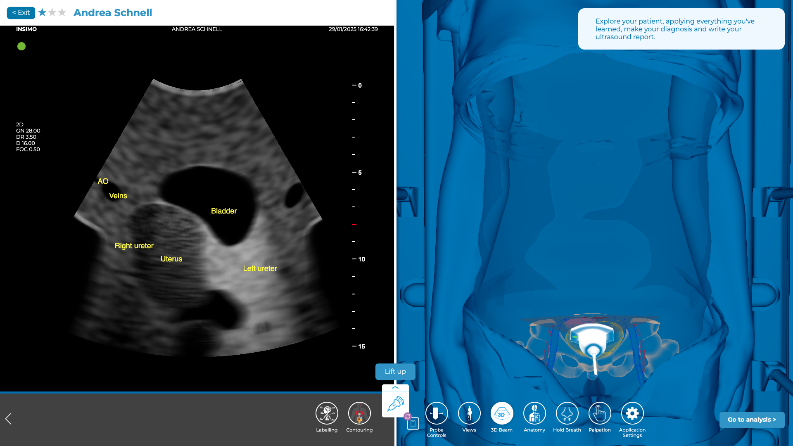Activate Hold Breath

[x=567, y=413]
